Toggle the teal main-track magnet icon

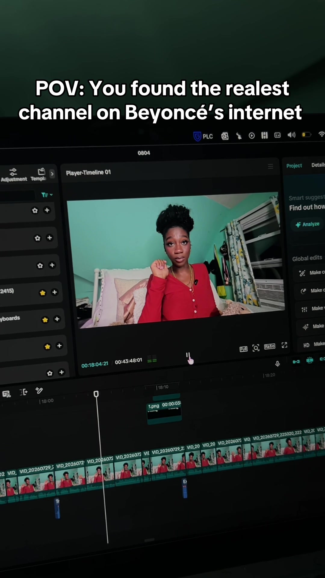coord(296,362)
